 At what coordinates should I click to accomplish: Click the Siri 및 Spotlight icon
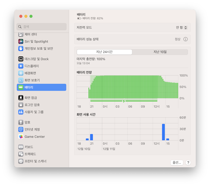click(21, 41)
